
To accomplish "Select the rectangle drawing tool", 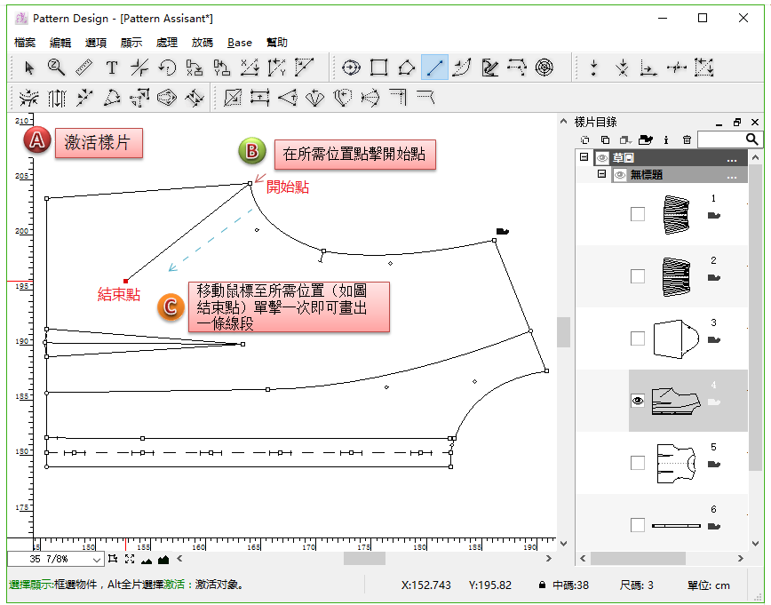I will click(379, 68).
